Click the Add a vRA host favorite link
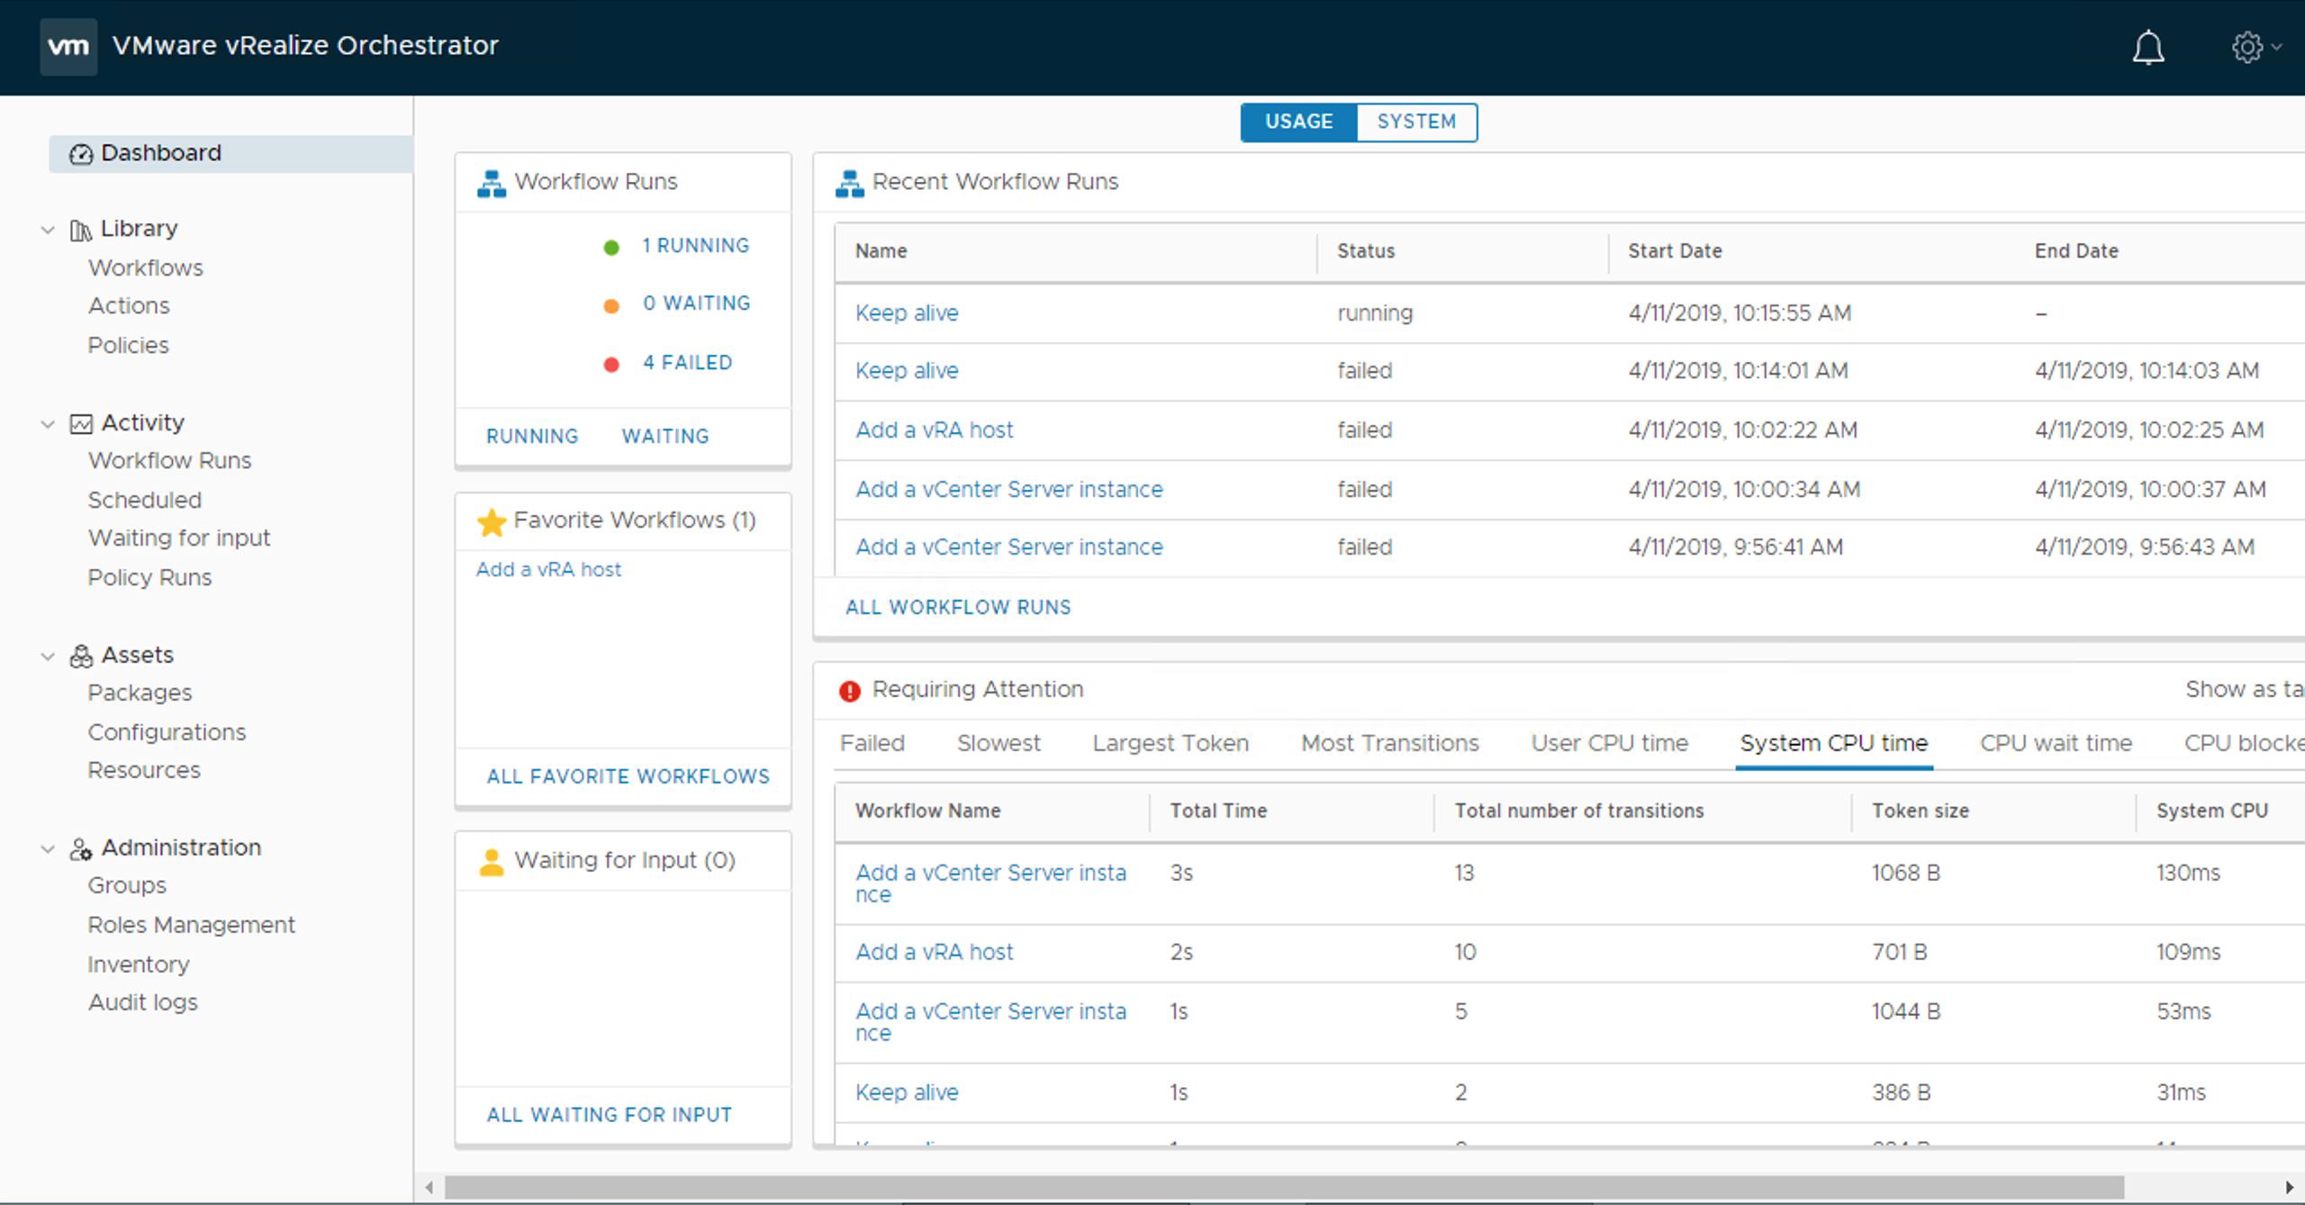Screen dimensions: 2305x1205 [548, 569]
